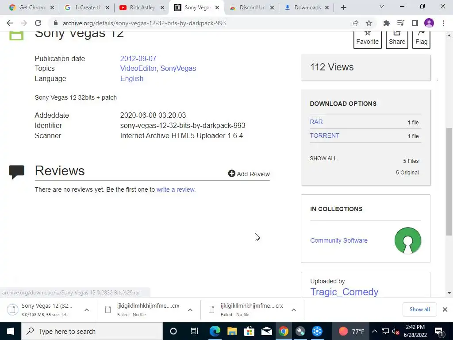Click the page vertical scrollbar
453x340 pixels.
pos(449,181)
